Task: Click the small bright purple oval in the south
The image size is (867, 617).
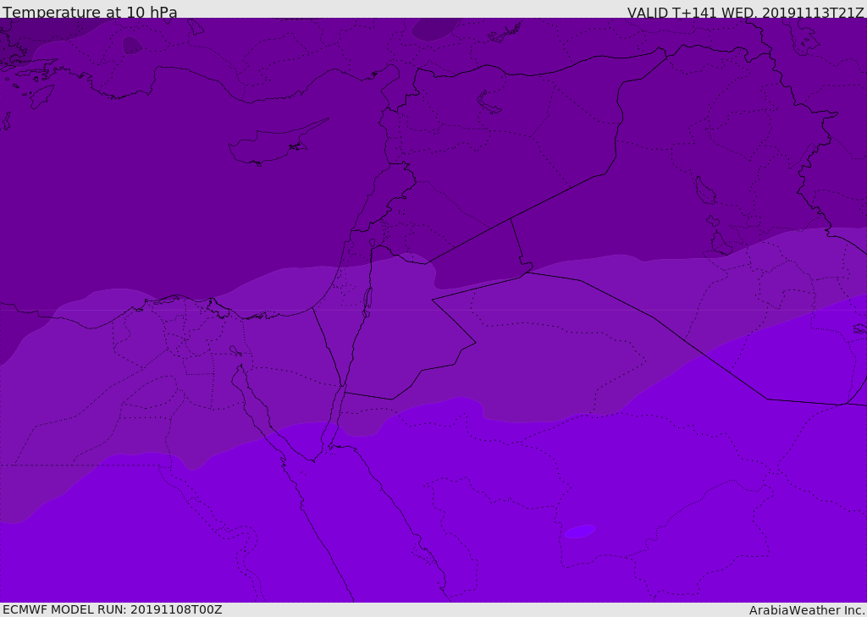Action: (579, 532)
